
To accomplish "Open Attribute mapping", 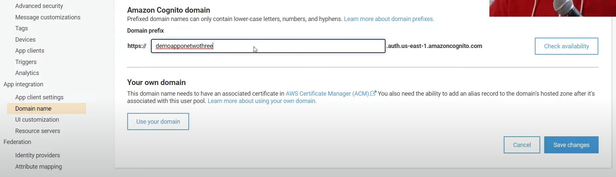I will coord(38,167).
